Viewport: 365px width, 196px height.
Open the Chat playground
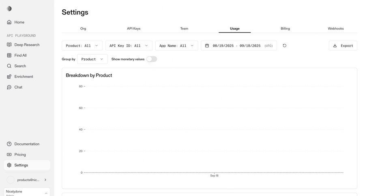pyautogui.click(x=18, y=87)
